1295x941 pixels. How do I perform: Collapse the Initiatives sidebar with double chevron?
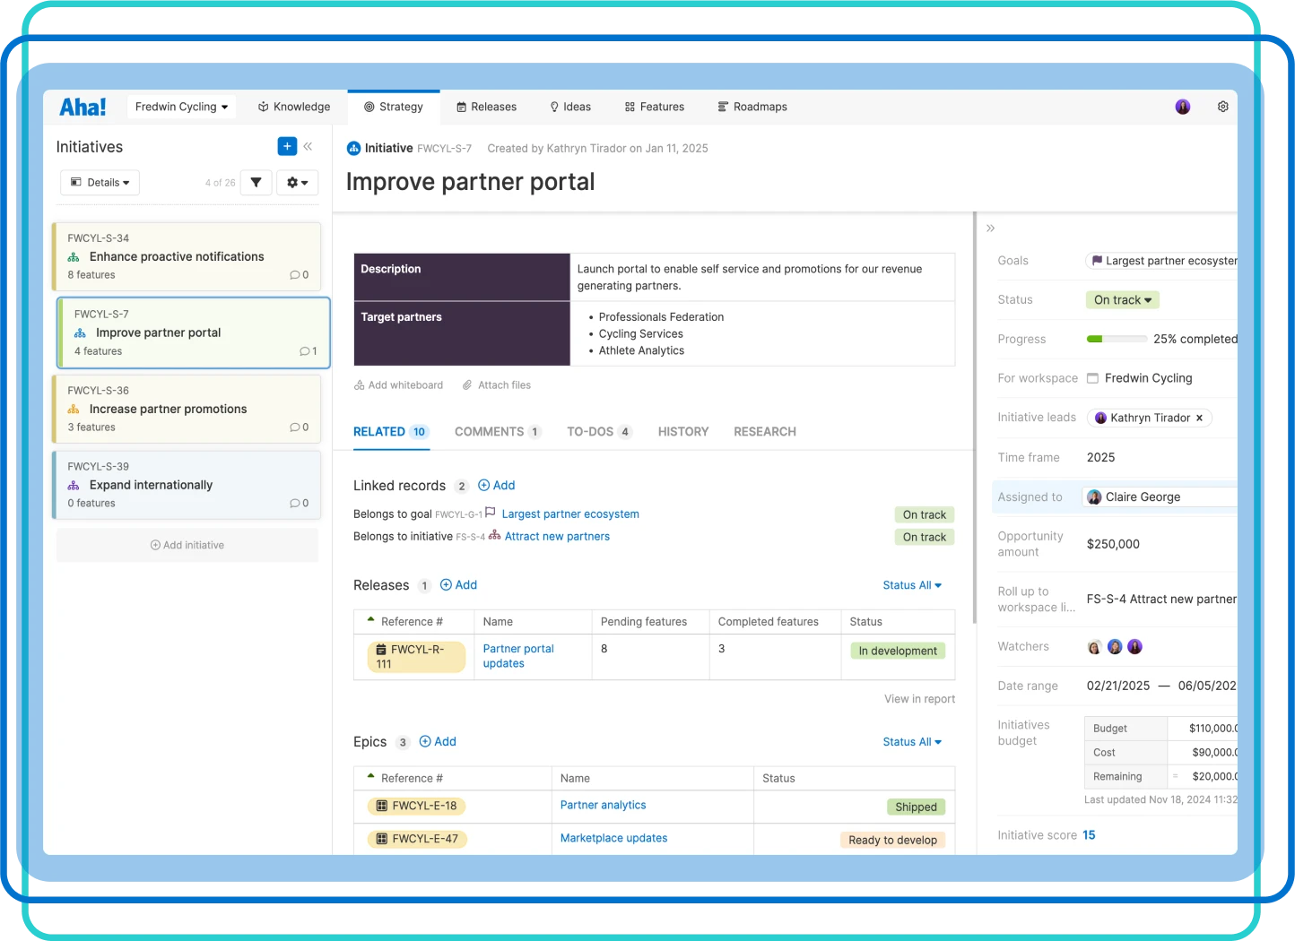pyautogui.click(x=308, y=146)
